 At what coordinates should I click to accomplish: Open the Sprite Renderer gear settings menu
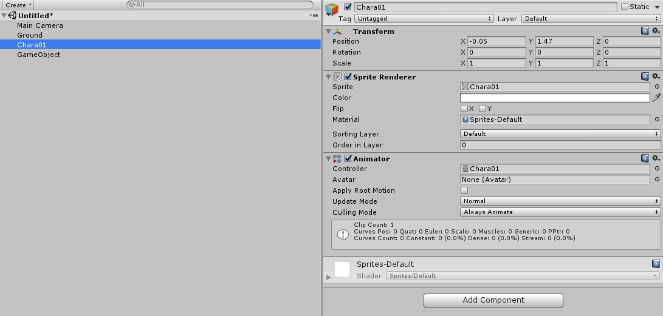pos(656,76)
